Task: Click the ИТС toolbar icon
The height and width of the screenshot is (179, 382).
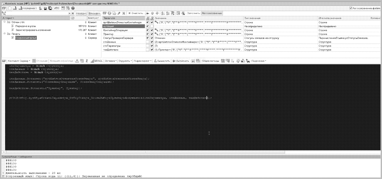Action: tap(56, 8)
